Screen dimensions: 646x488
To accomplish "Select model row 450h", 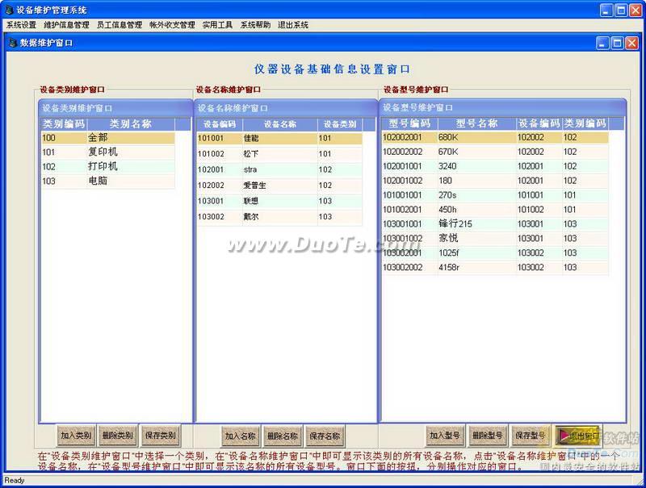I will (x=495, y=210).
